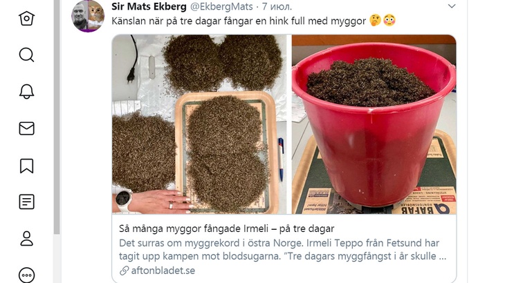Viewport: 505px width, 283px height.
Task: Open the tweet's date stamp, 7 июл.
Action: click(277, 6)
